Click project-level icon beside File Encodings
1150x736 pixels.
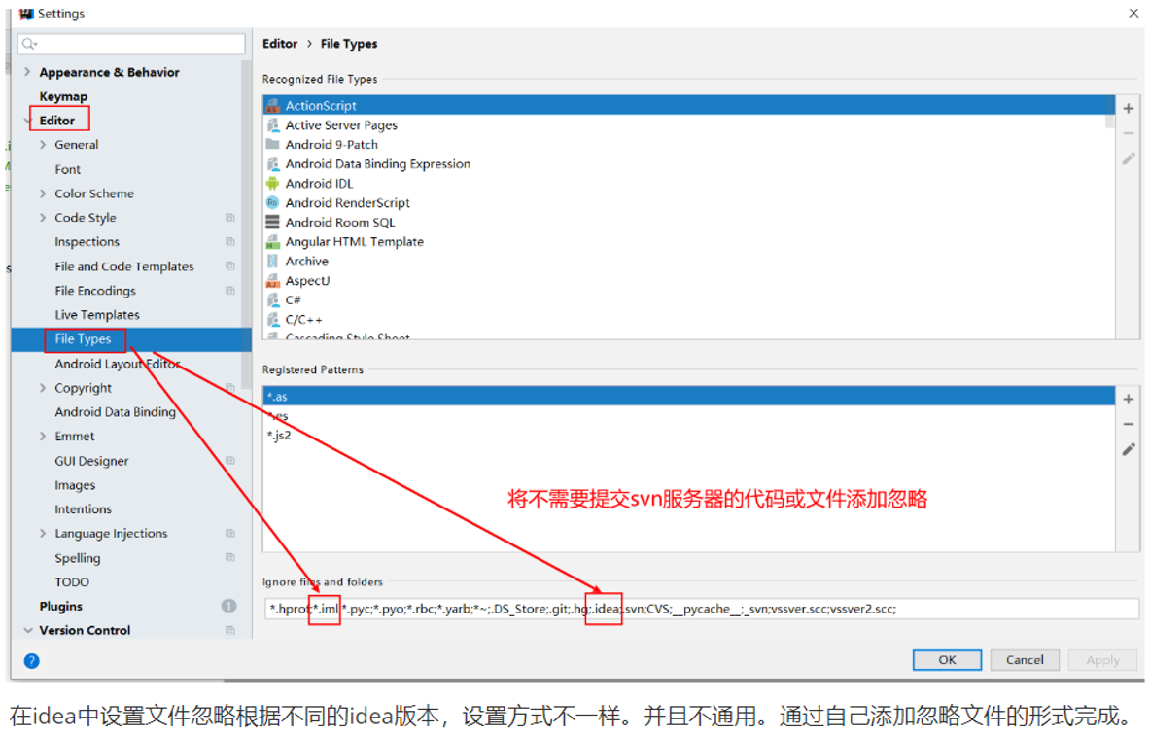coord(230,291)
